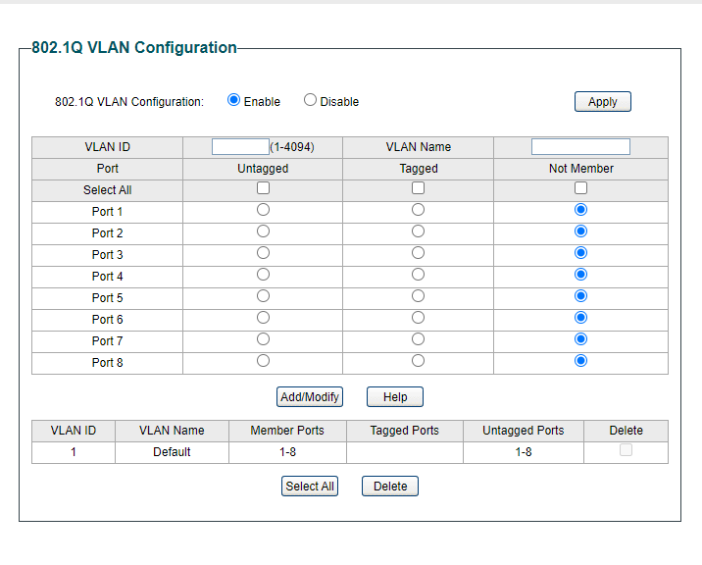Select Not Member for Port 5

[x=580, y=296]
